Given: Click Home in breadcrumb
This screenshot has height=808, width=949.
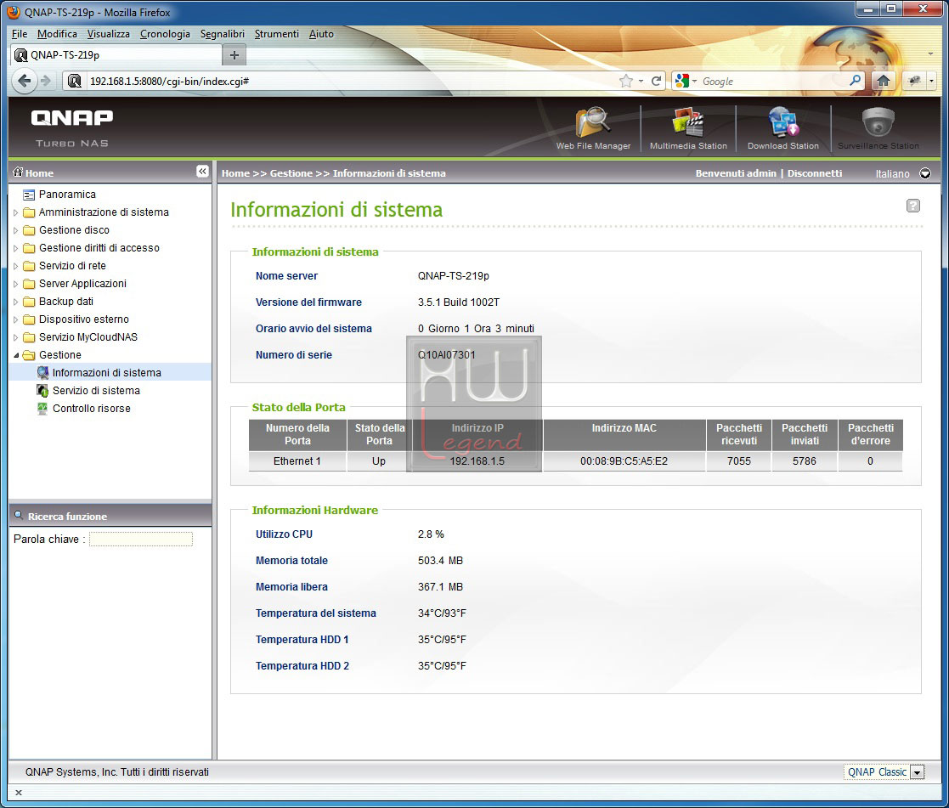Looking at the screenshot, I should point(235,173).
